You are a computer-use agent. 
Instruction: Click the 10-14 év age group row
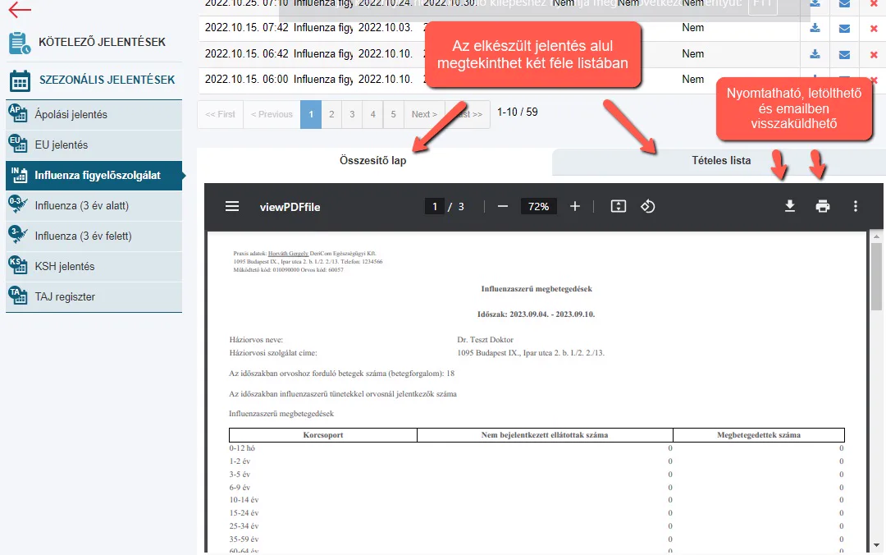[x=537, y=500]
